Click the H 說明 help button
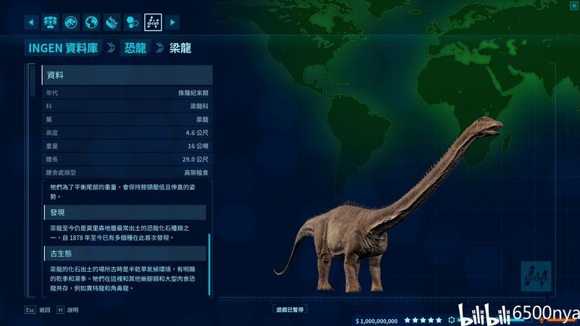This screenshot has width=580, height=326. click(67, 310)
